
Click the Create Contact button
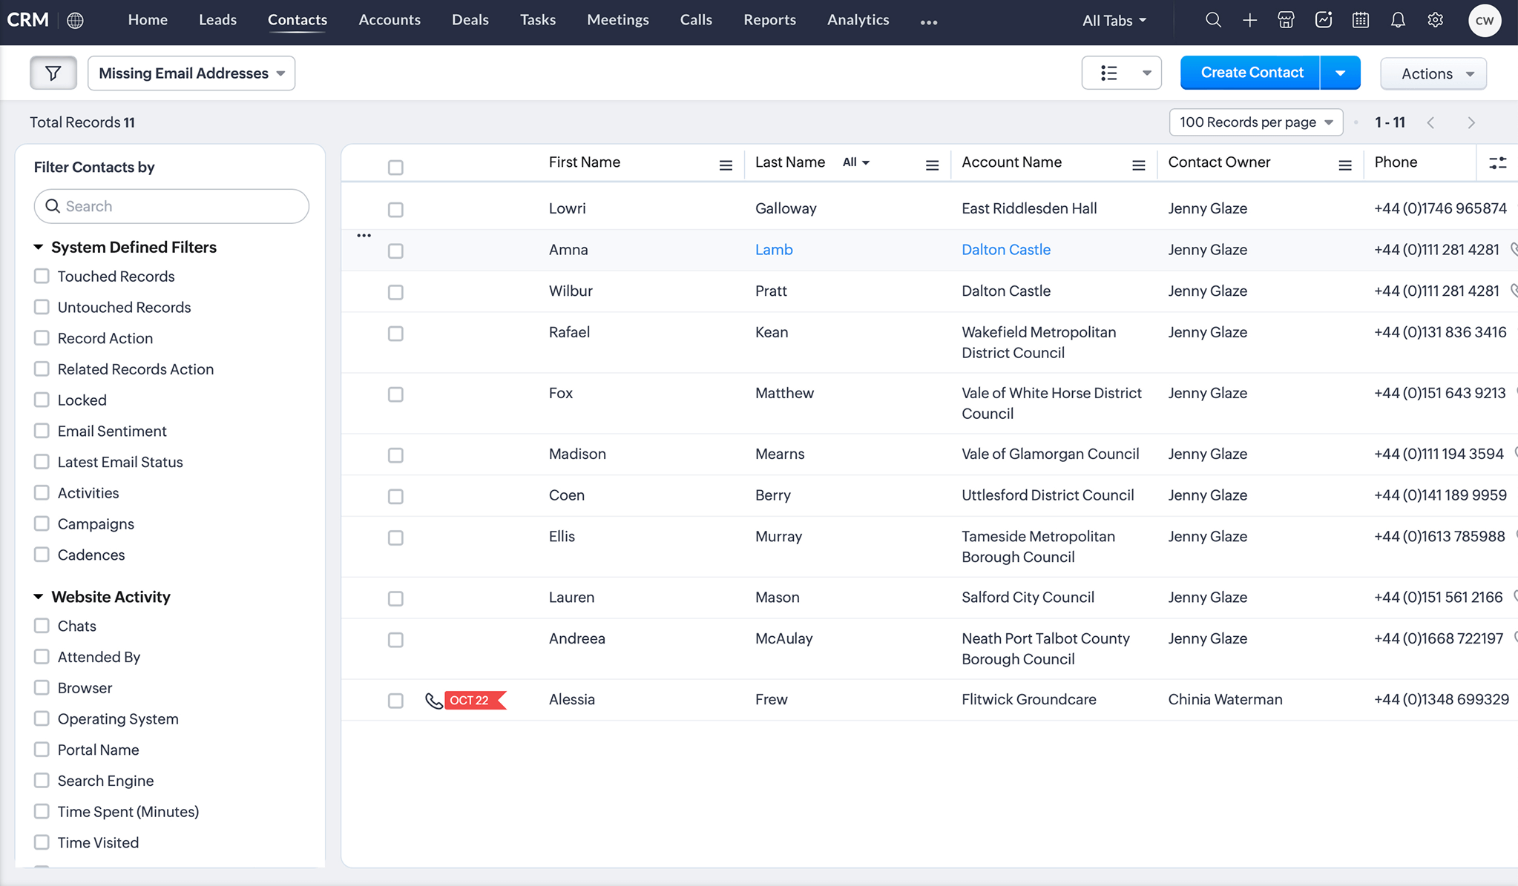click(1251, 73)
